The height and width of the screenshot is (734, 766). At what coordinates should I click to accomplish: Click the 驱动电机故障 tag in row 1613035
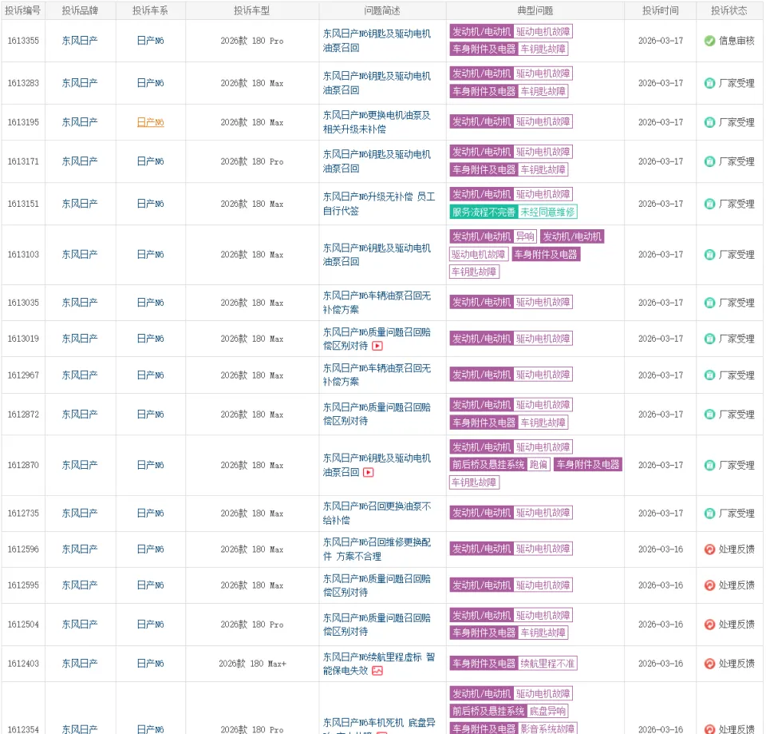coord(543,302)
